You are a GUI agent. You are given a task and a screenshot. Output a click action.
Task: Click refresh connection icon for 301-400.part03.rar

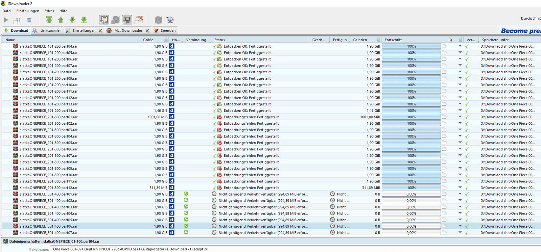click(186, 207)
